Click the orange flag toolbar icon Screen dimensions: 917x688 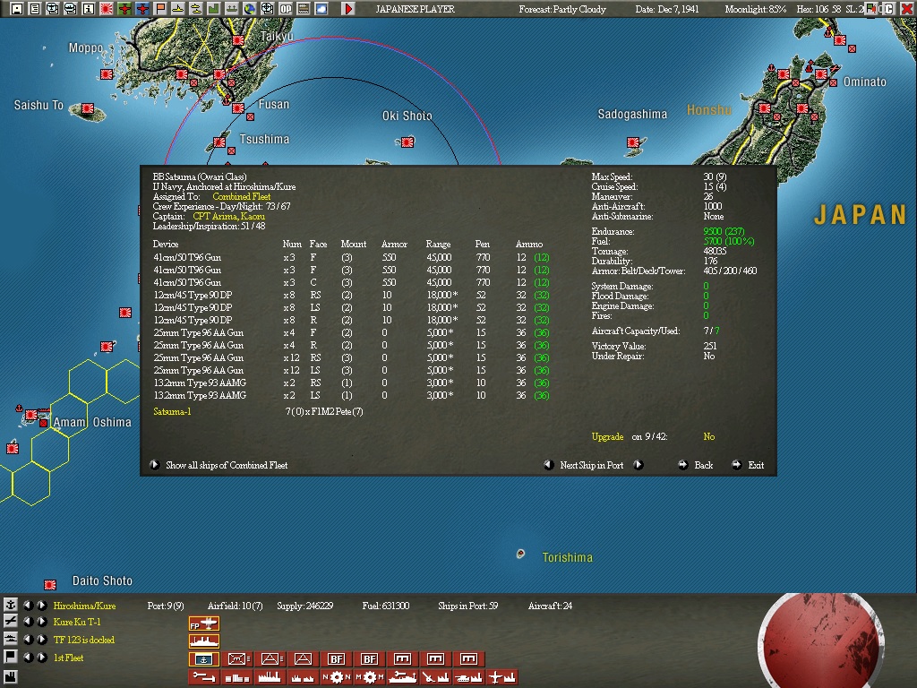(159, 9)
